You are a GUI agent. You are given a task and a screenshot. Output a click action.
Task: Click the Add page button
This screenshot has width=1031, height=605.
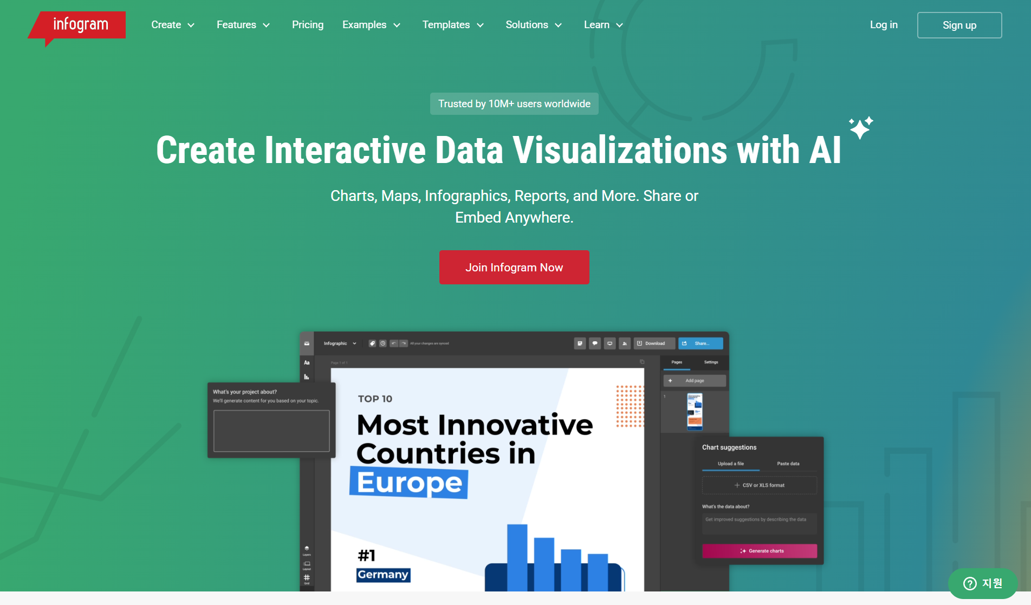pyautogui.click(x=695, y=381)
